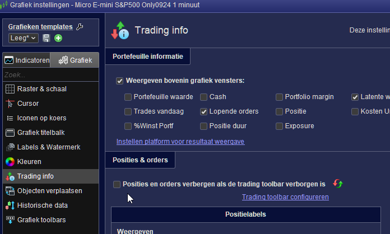Click the Objecten verplaatsen icon

[10, 191]
